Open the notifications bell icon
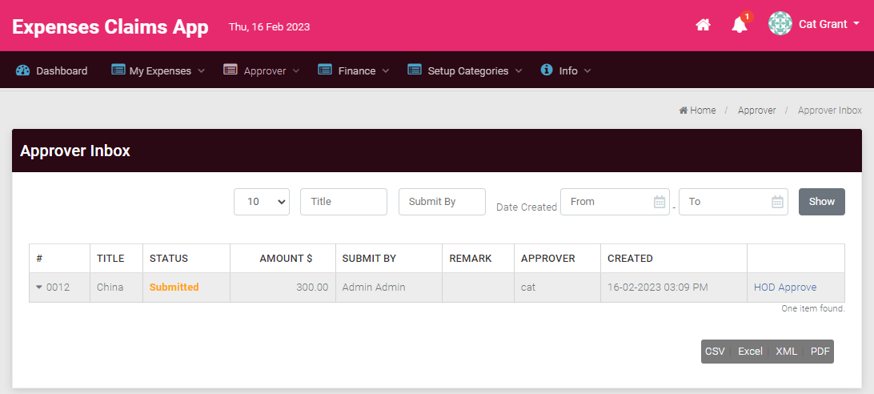The height and width of the screenshot is (394, 874). tap(740, 25)
